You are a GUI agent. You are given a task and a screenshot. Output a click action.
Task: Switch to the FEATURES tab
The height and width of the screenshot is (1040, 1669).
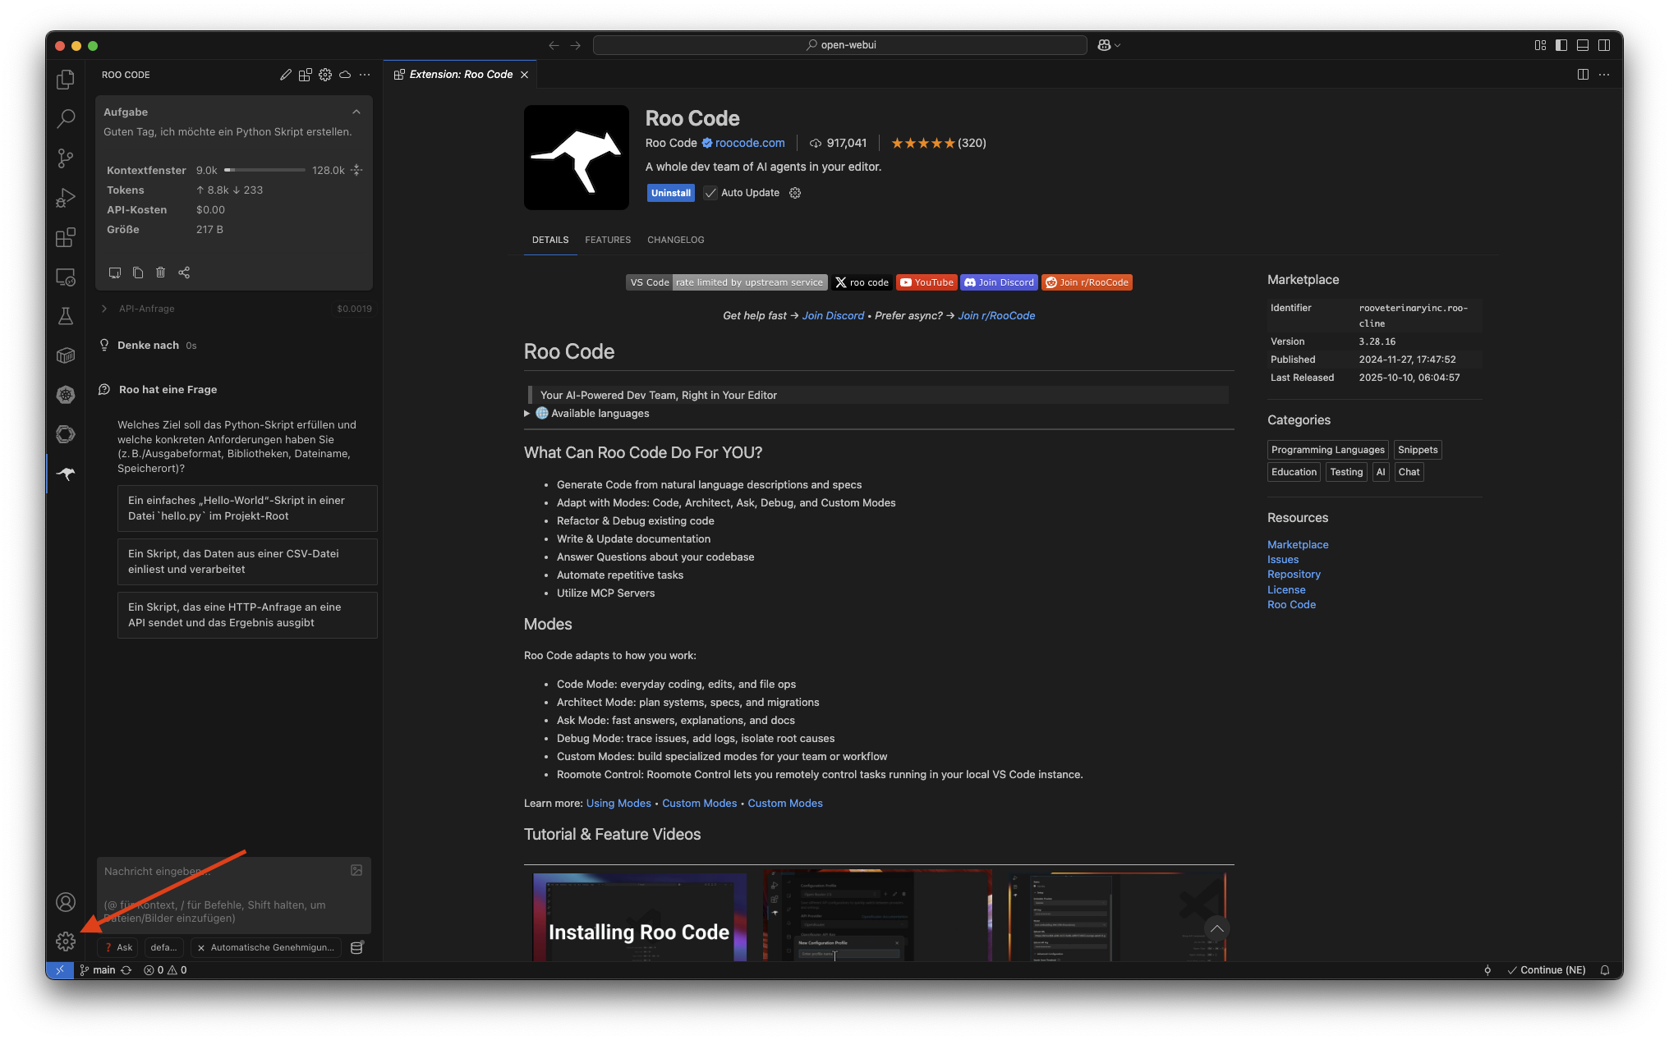click(608, 240)
